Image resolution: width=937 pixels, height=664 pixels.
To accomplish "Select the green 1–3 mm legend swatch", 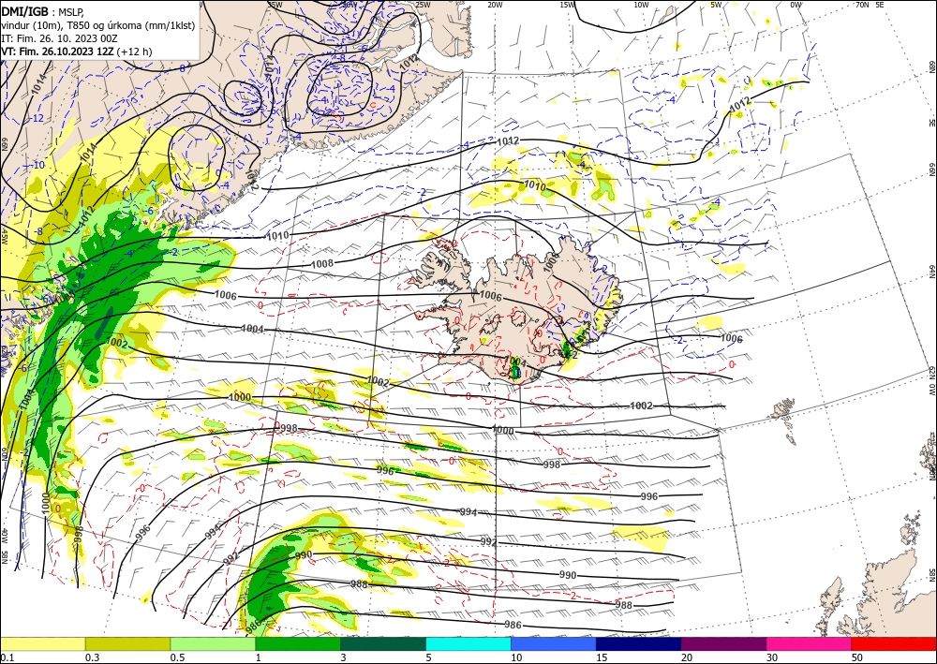I will [298, 643].
